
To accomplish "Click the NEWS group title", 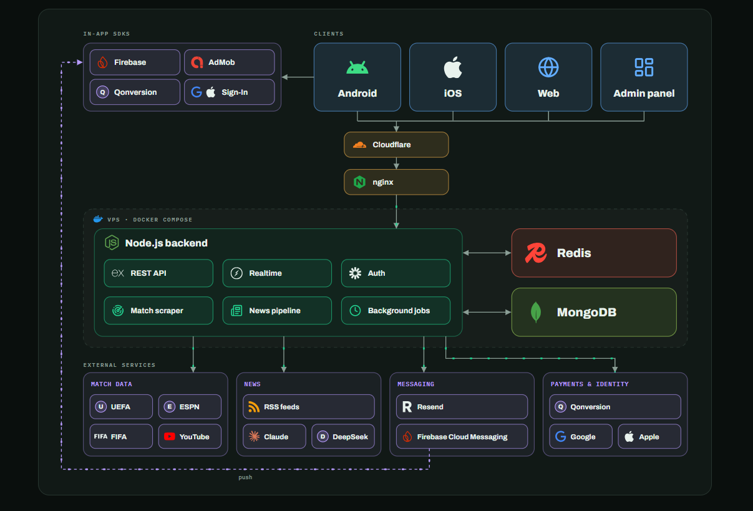I will (252, 384).
